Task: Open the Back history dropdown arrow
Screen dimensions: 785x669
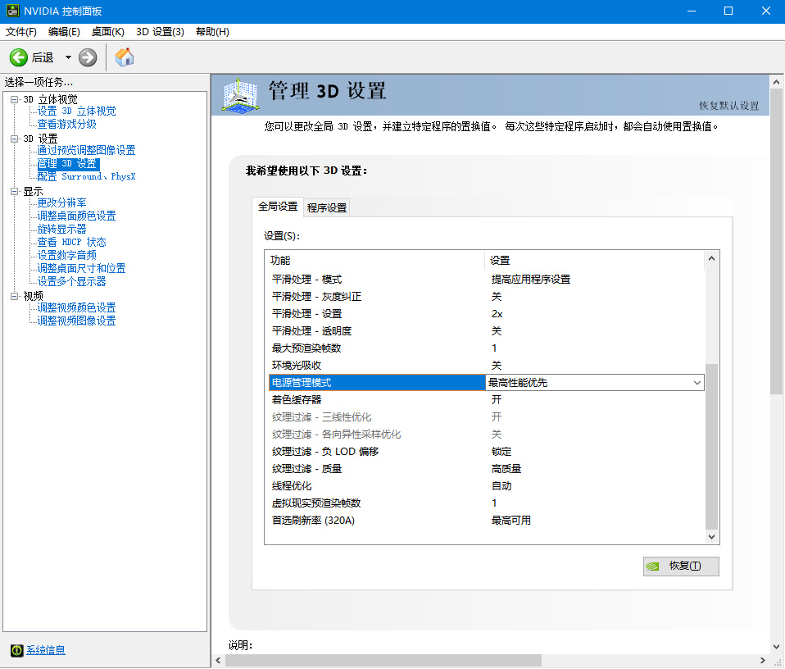Action: [x=68, y=57]
